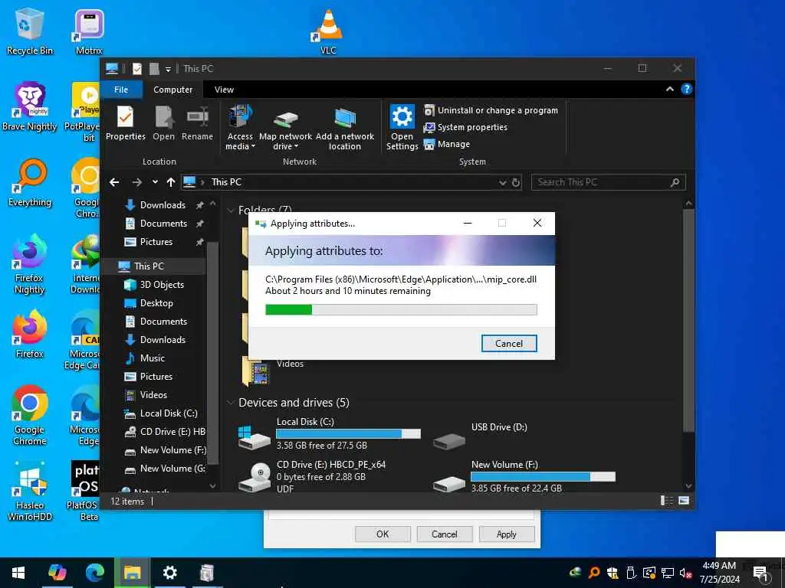785x588 pixels.
Task: Switch to details view icon in status bar
Action: click(x=666, y=501)
